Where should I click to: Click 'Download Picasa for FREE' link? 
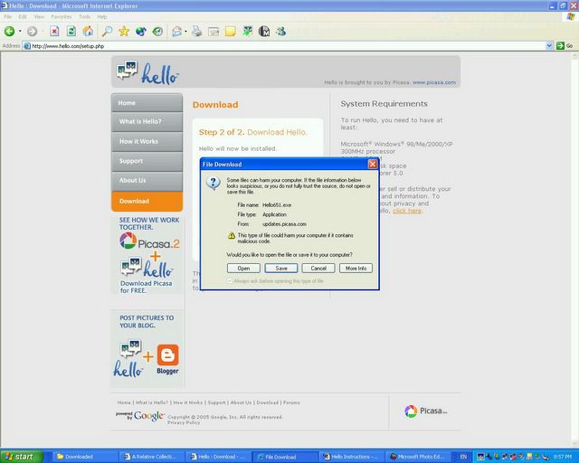tap(147, 288)
